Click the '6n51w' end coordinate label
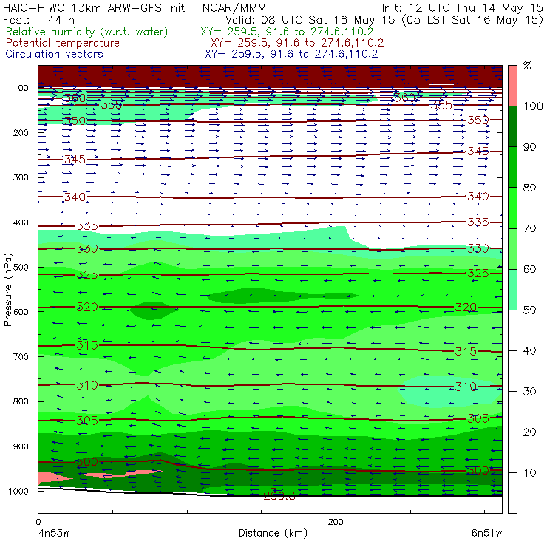 (x=486, y=533)
